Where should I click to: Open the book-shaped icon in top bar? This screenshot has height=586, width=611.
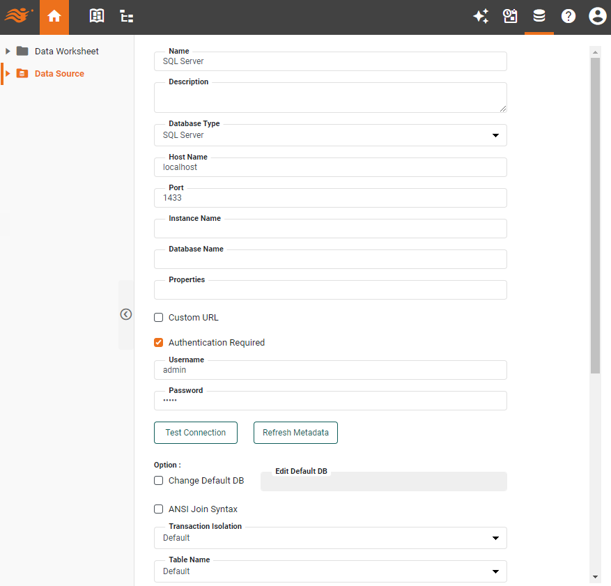97,16
